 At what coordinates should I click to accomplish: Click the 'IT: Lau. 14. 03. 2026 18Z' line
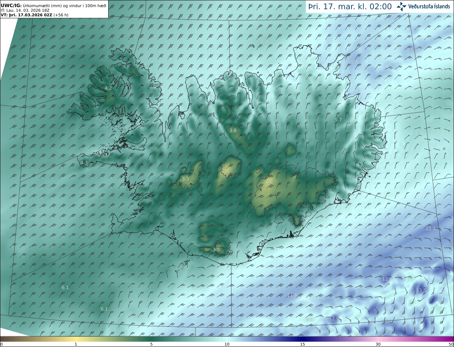pyautogui.click(x=25, y=11)
